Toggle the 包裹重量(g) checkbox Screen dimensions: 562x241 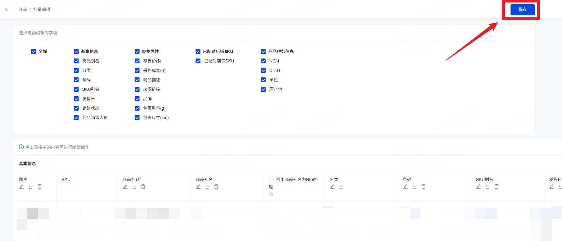[x=137, y=108]
